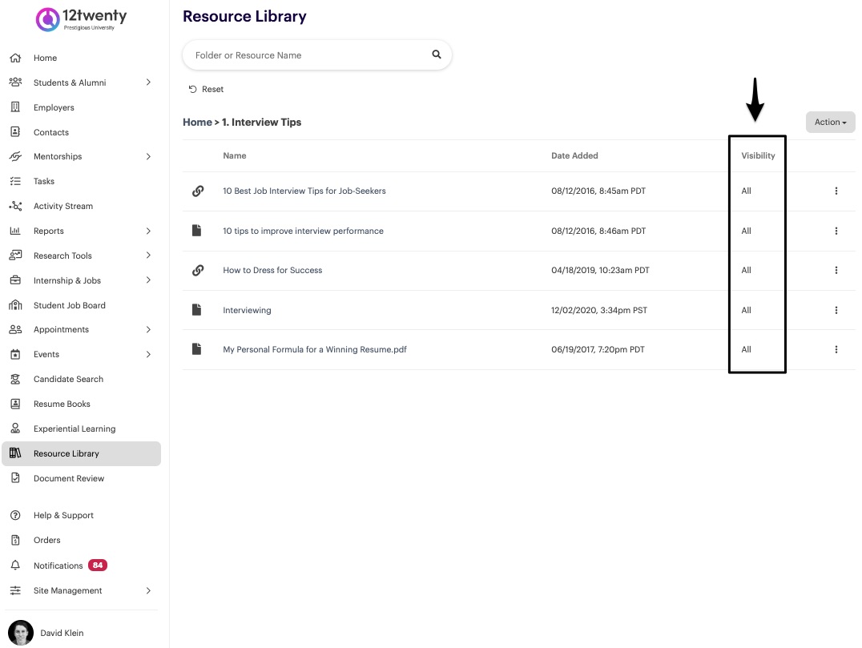Expand the Reports submenu chevron
Screen dimensions: 862x648
coord(148,231)
